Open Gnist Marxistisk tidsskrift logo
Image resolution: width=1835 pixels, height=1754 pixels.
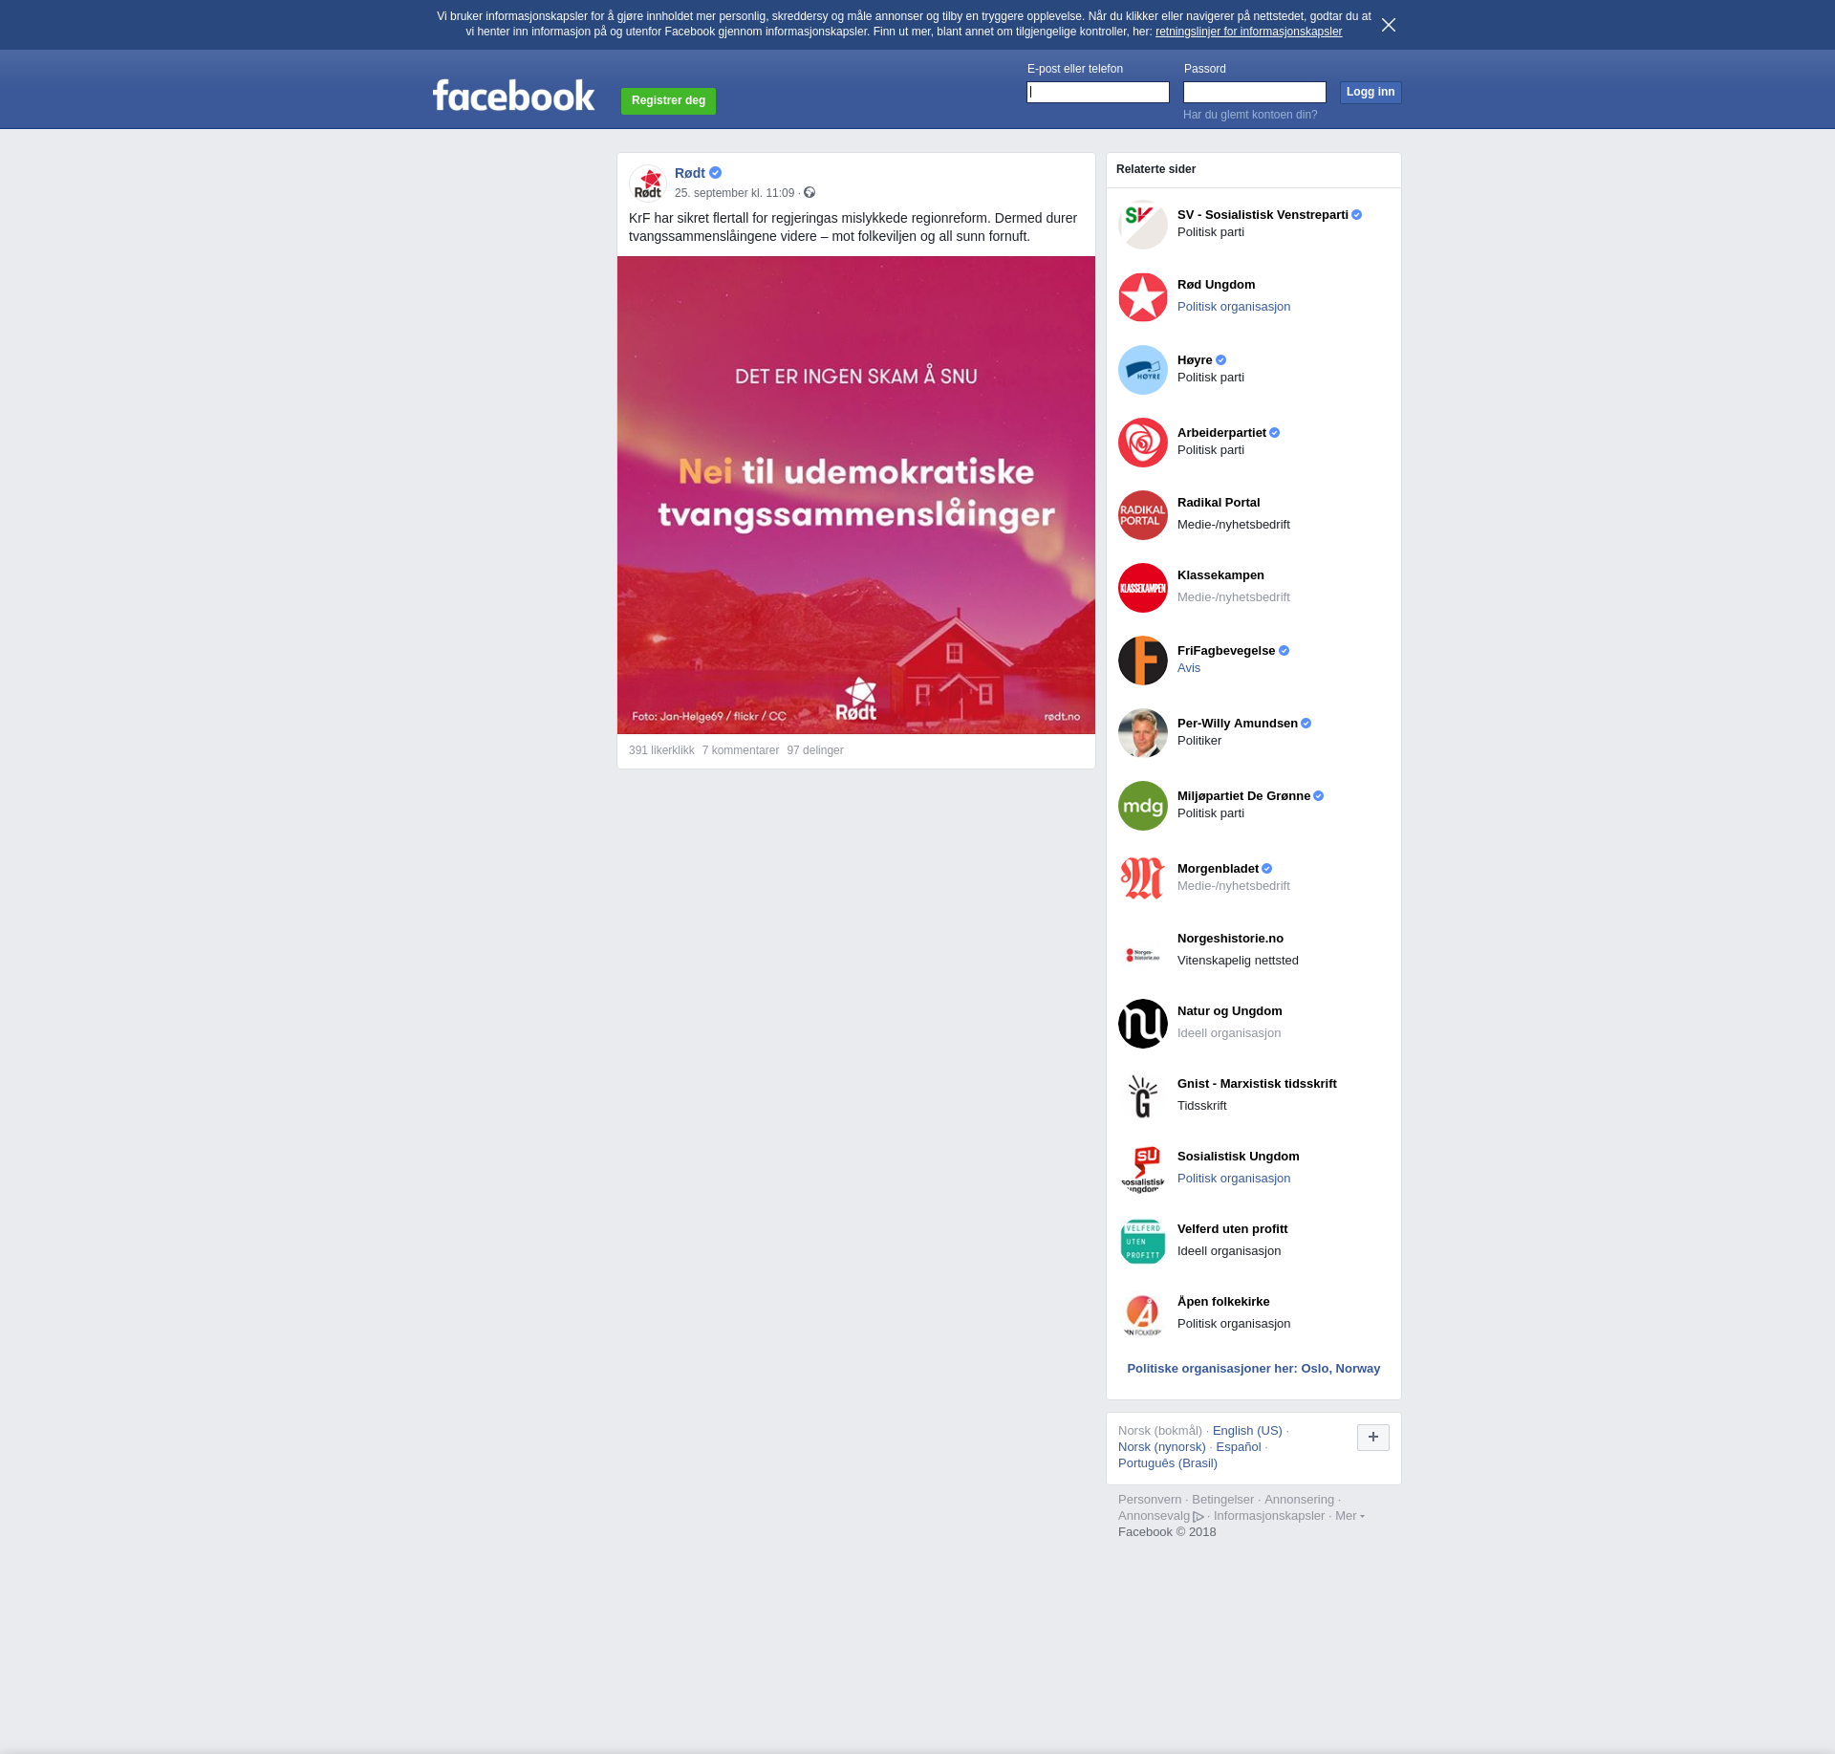pos(1143,1096)
